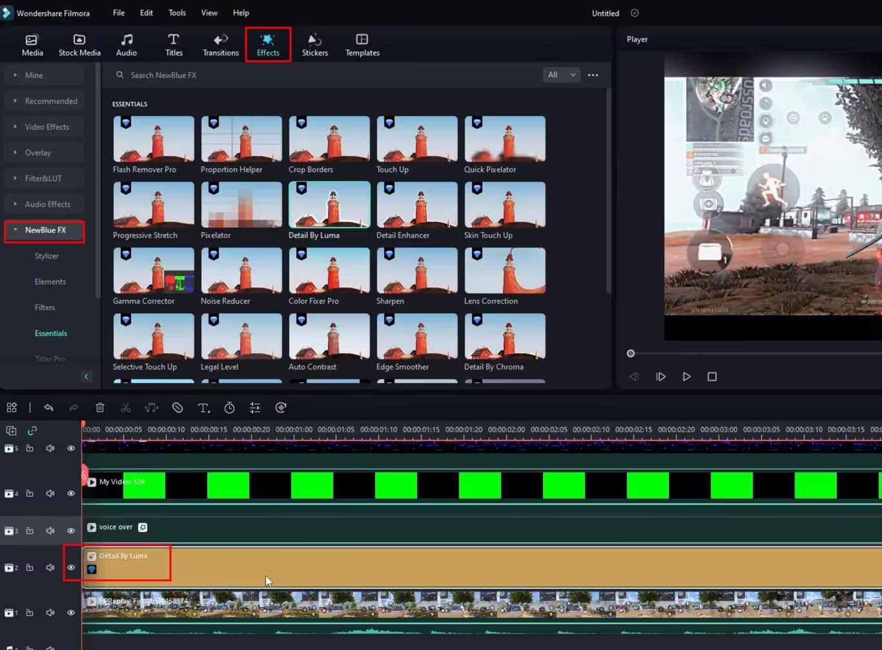Image resolution: width=882 pixels, height=650 pixels.
Task: Click the undo arrow in timeline toolbar
Action: (48, 408)
